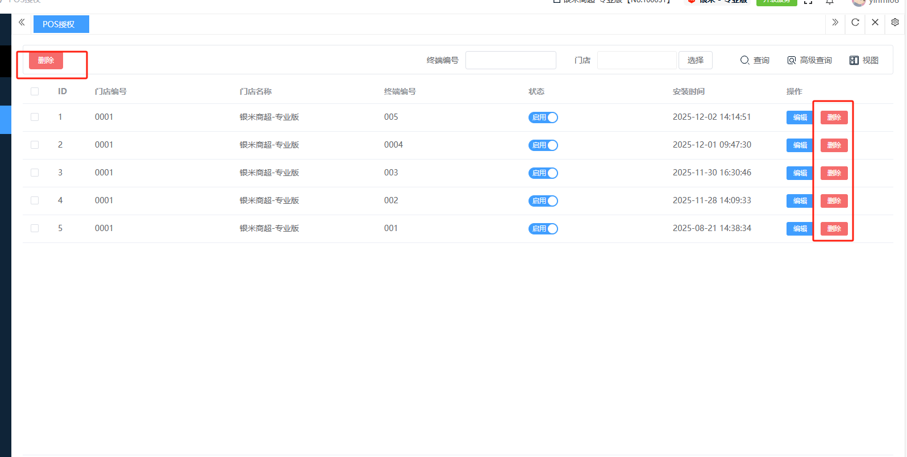The height and width of the screenshot is (457, 907).
Task: Click the top-left batch 删除 button
Action: tap(46, 60)
